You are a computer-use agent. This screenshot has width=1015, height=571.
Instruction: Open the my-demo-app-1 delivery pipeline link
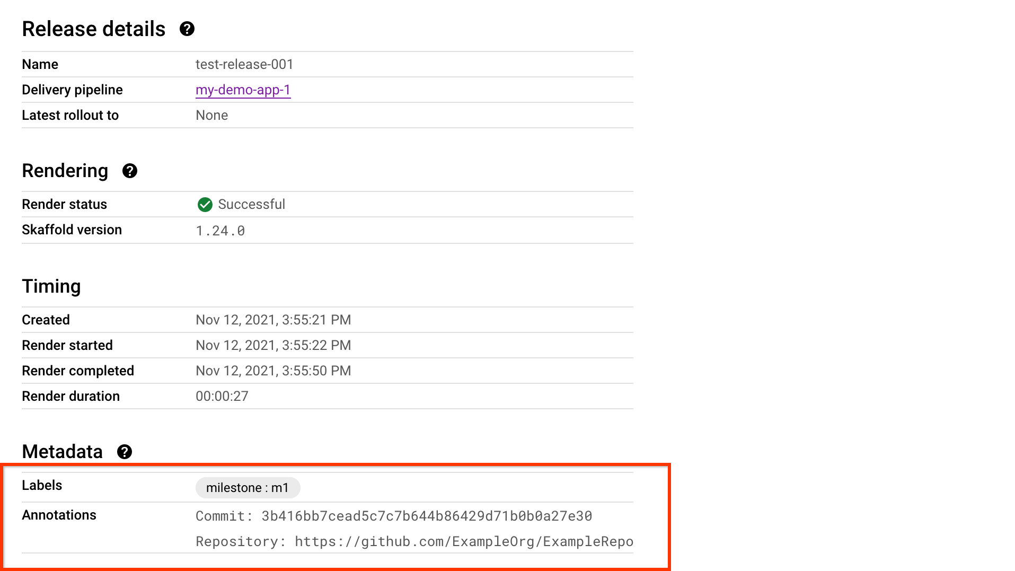pyautogui.click(x=243, y=90)
